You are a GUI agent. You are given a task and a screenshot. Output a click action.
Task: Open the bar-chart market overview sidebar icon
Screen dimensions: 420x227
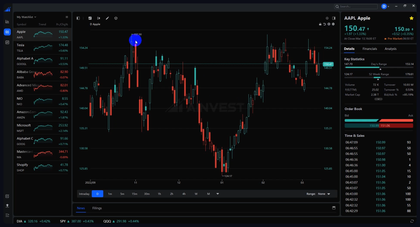pos(7,22)
